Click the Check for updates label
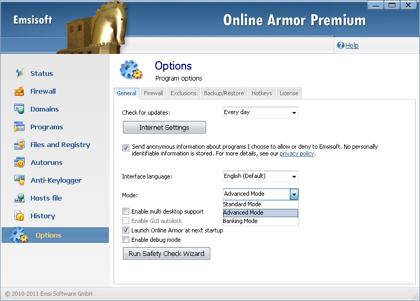Image resolution: width=420 pixels, height=301 pixels. (146, 113)
